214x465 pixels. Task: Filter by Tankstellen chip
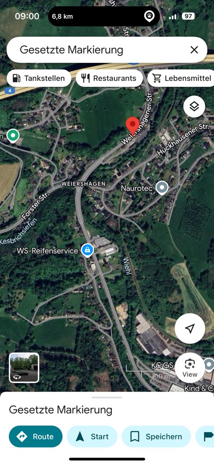(x=39, y=78)
